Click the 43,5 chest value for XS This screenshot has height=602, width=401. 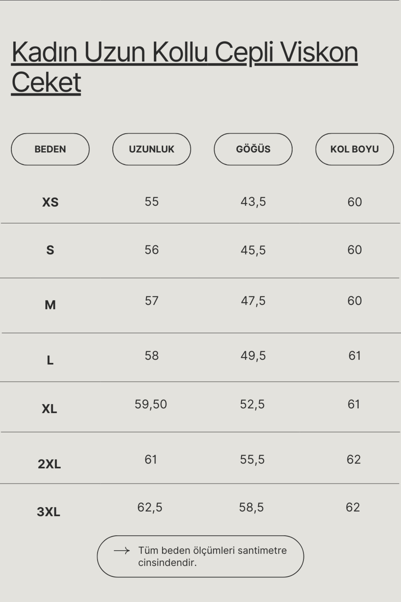253,202
